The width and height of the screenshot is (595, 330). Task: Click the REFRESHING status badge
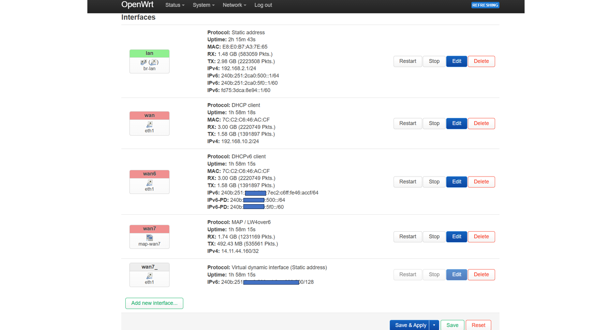point(485,5)
